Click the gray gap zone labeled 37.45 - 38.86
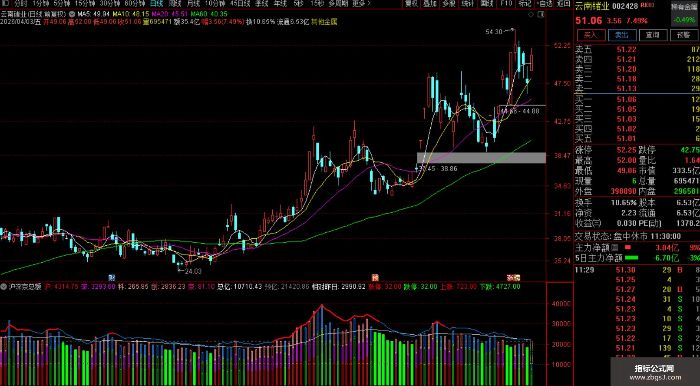The width and height of the screenshot is (700, 386). 481,158
